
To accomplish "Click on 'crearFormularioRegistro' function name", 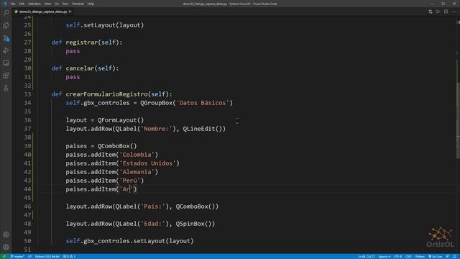I will (x=107, y=94).
